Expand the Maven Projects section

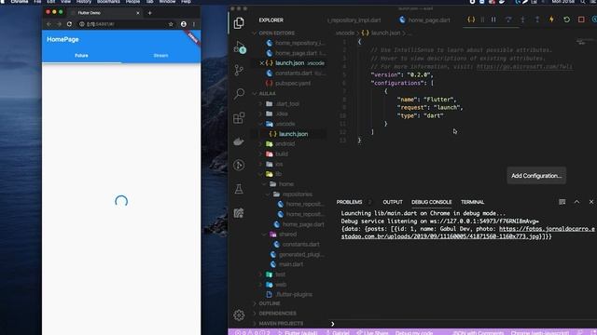pos(281,324)
